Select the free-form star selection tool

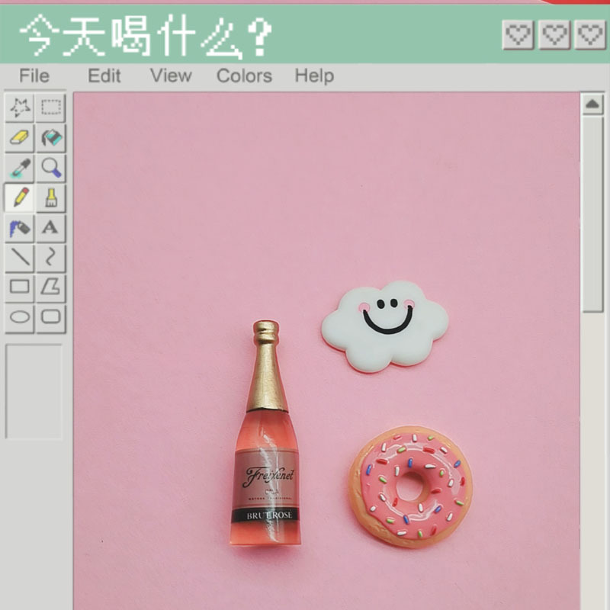tap(20, 108)
